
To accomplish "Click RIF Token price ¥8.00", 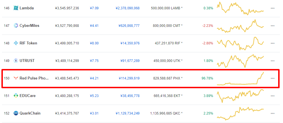I will (94, 43).
